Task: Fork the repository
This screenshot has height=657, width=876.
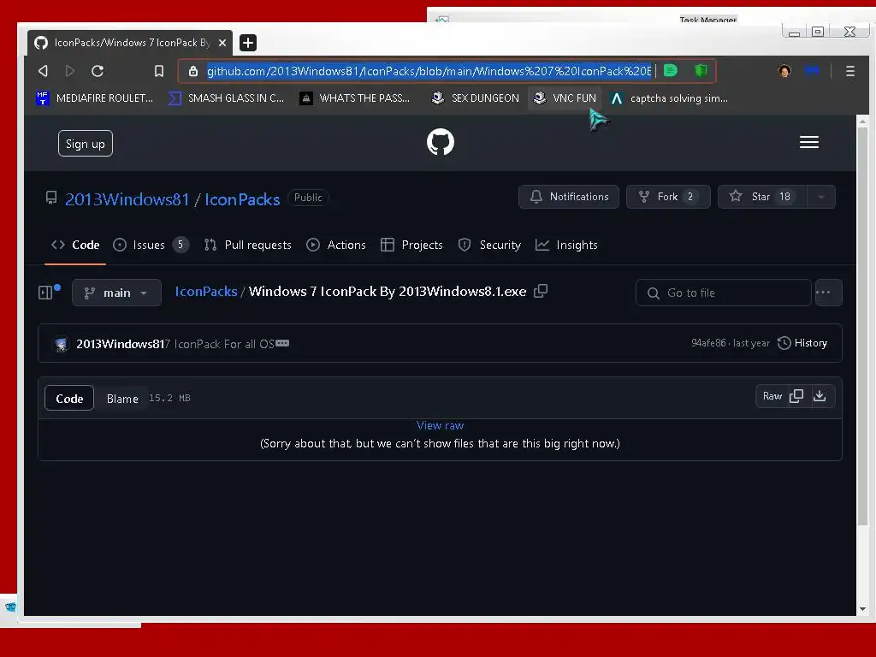Action: pos(668,197)
